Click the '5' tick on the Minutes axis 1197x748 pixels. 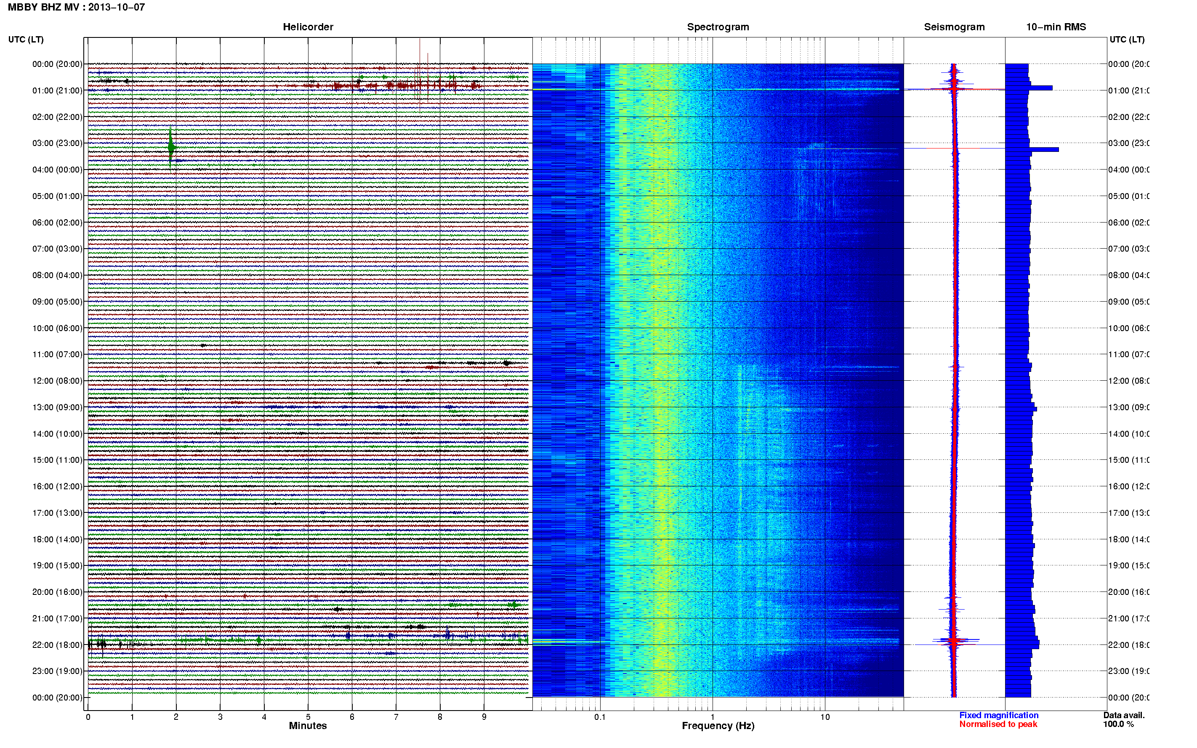pos(308,717)
